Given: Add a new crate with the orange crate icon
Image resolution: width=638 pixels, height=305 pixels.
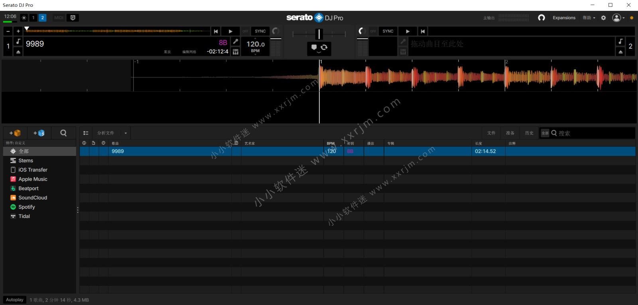Looking at the screenshot, I should [x=15, y=133].
